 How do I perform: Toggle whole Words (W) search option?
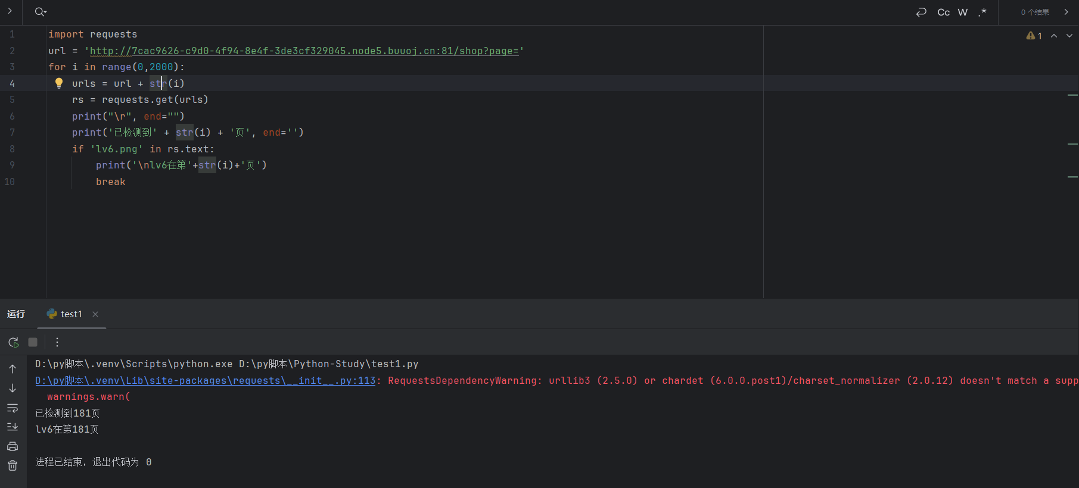coord(963,12)
